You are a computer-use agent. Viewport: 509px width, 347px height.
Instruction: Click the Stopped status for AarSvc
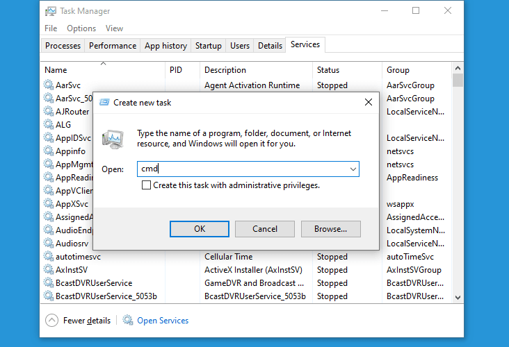pos(332,85)
